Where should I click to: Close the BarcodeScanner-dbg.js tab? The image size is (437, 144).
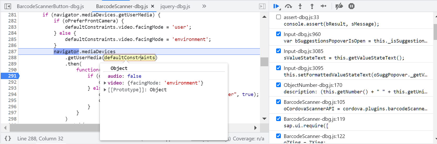pos(152,6)
